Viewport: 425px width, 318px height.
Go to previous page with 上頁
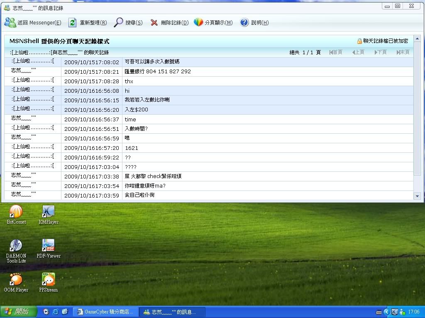(x=358, y=52)
